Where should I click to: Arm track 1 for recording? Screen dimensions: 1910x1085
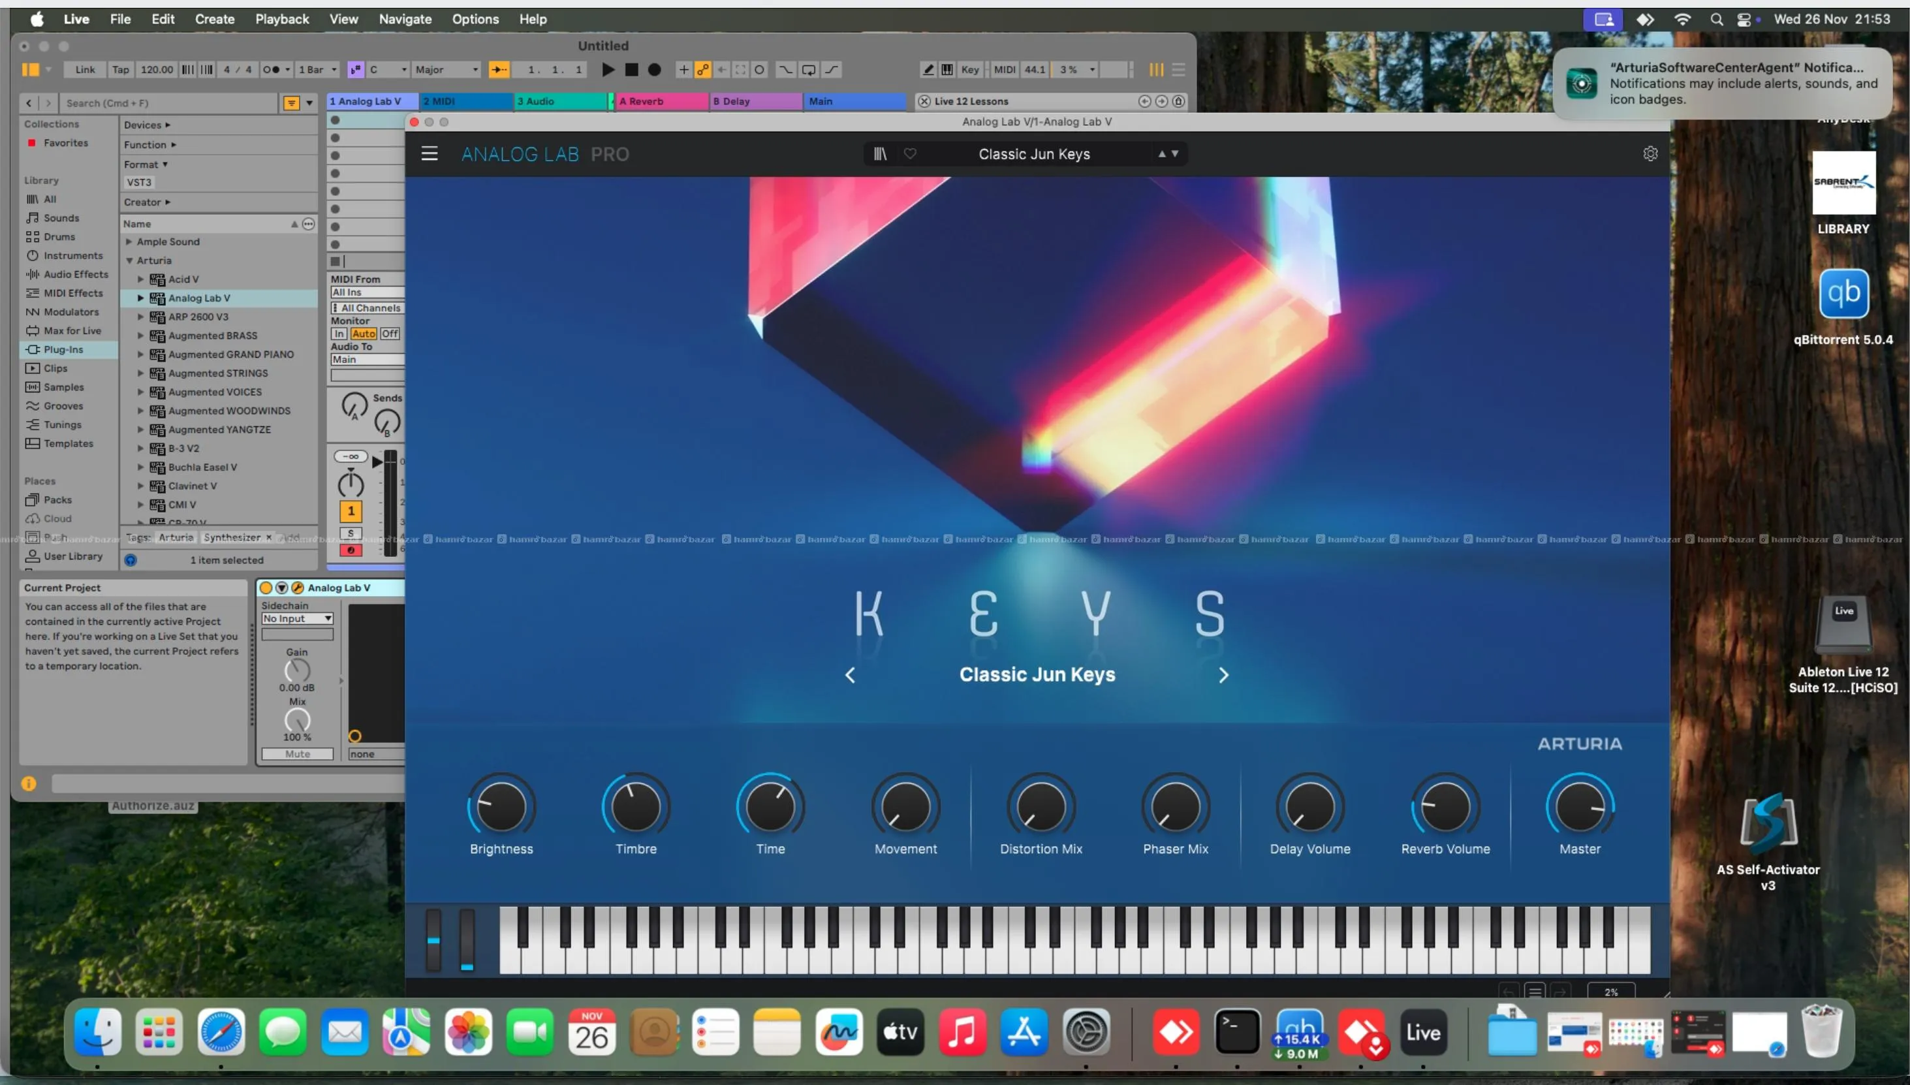[350, 550]
